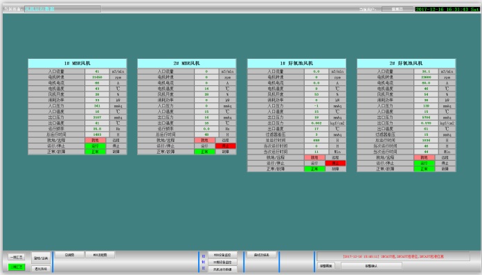Viewport: 482px width, 275px height.
Task: Click the 退出系统 exit button
Action: coord(41,269)
